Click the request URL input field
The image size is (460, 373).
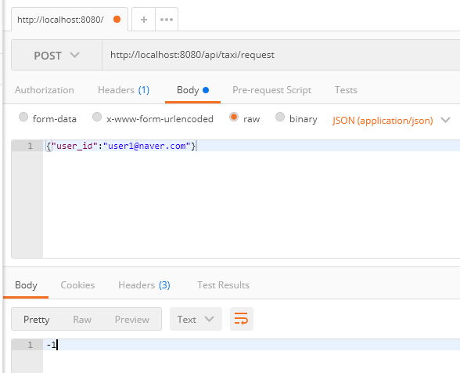tap(281, 56)
